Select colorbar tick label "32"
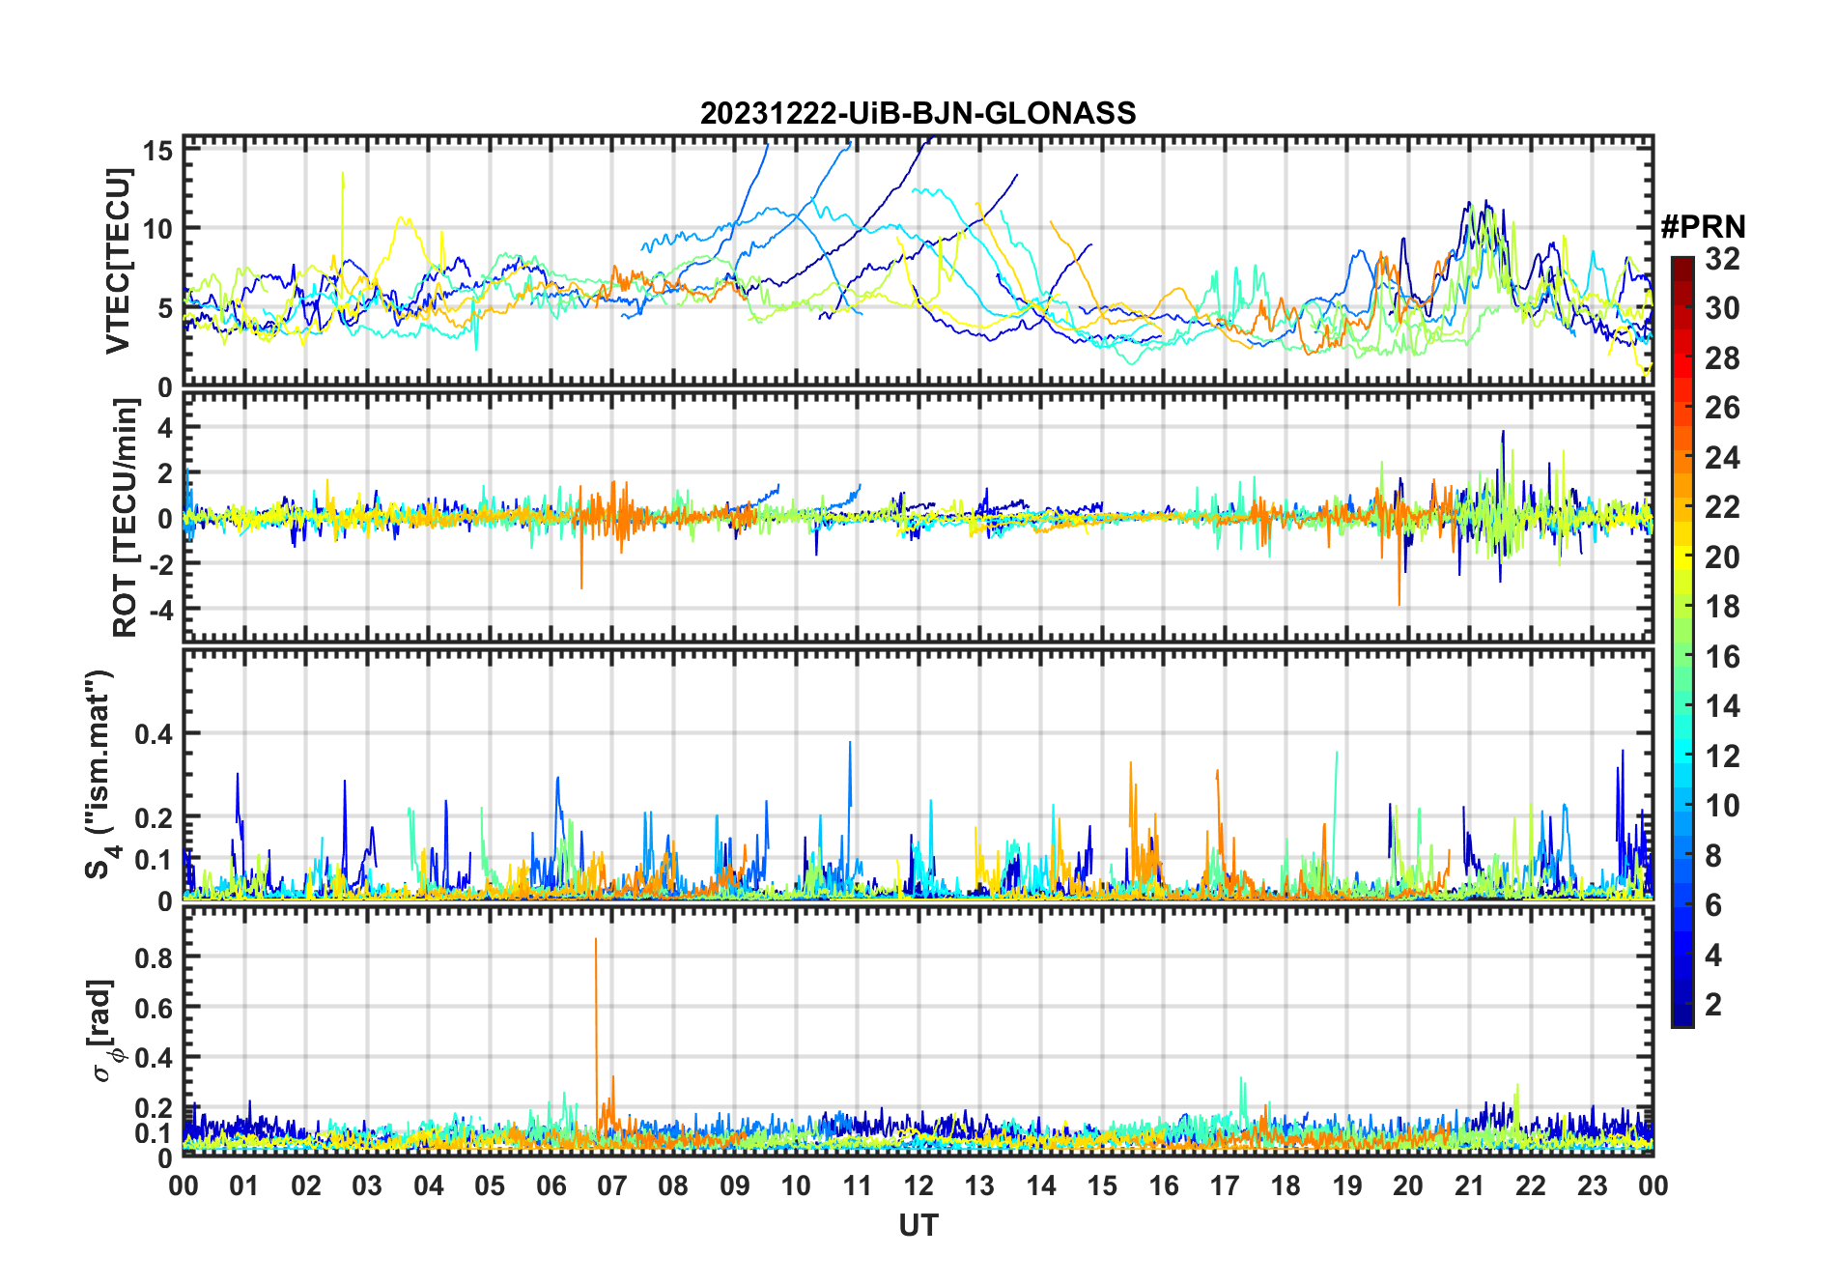This screenshot has height=1285, width=1837. pos(1722,259)
